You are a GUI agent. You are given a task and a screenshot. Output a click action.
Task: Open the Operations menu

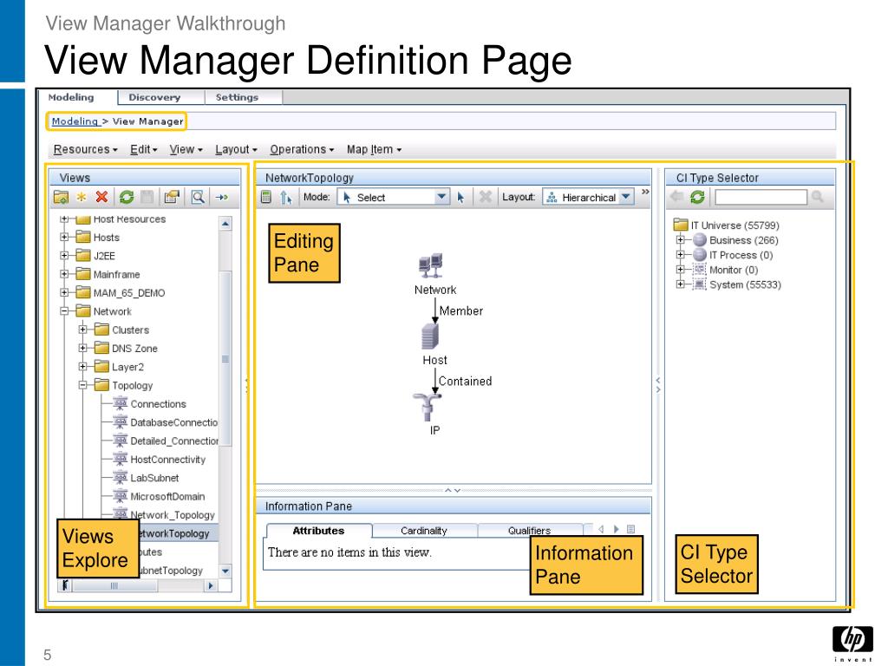(302, 149)
